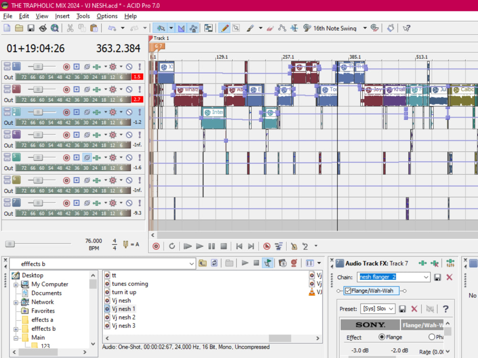Select the 'Vj nesh 2' file
This screenshot has height=358, width=478.
coord(123,317)
